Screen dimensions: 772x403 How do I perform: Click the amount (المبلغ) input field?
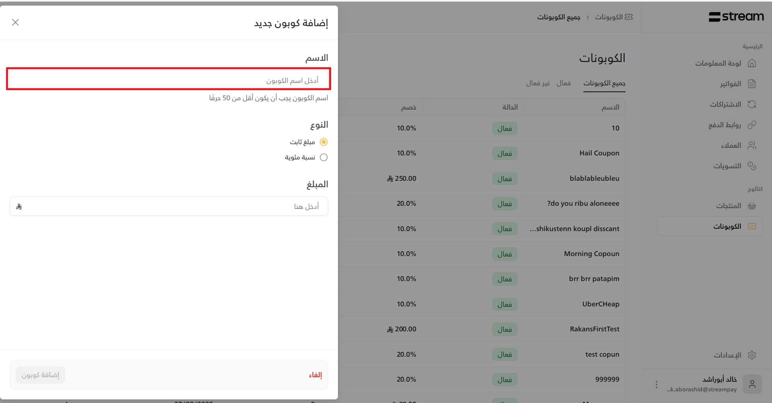pyautogui.click(x=169, y=207)
